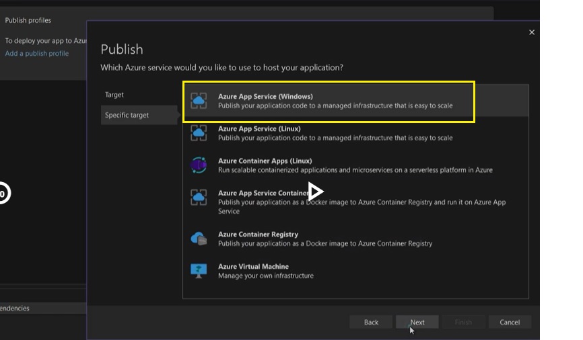This screenshot has height=340, width=583.
Task: Click the Cancel button
Action: [x=510, y=322]
